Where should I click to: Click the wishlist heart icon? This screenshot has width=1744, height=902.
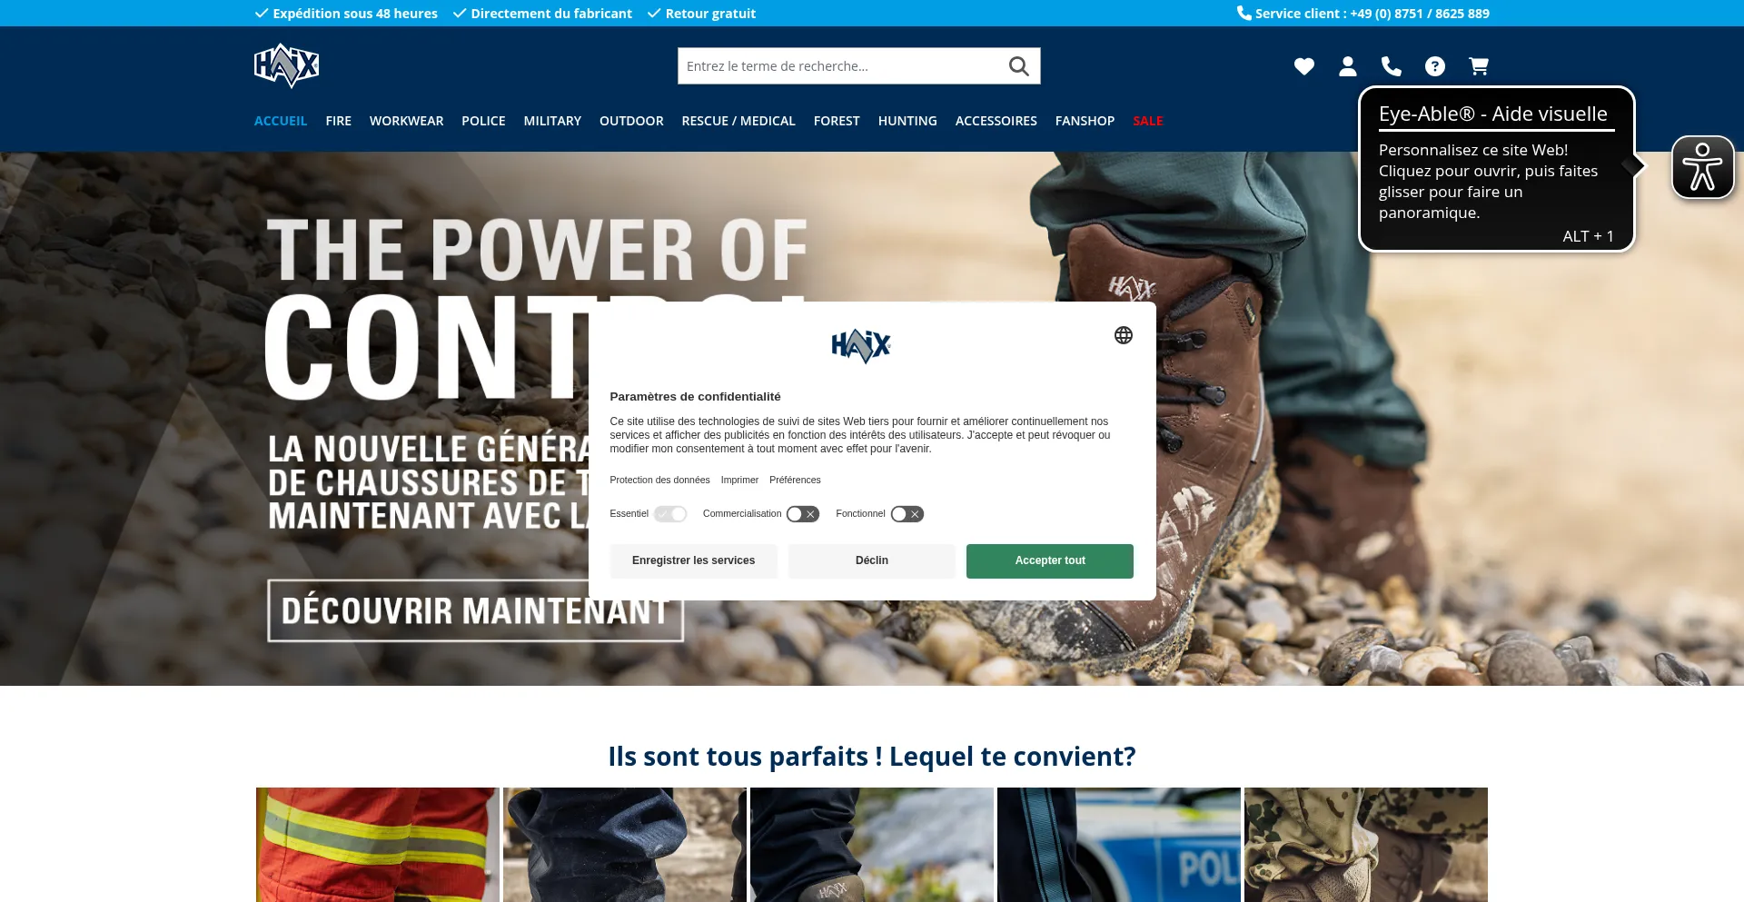click(x=1303, y=66)
